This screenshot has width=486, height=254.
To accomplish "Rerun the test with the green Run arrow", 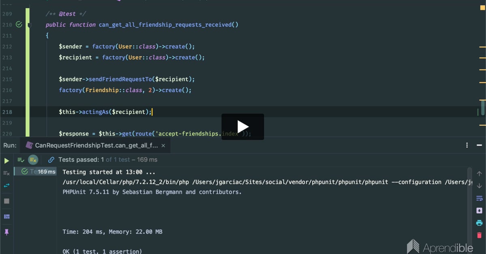I will [x=6, y=161].
